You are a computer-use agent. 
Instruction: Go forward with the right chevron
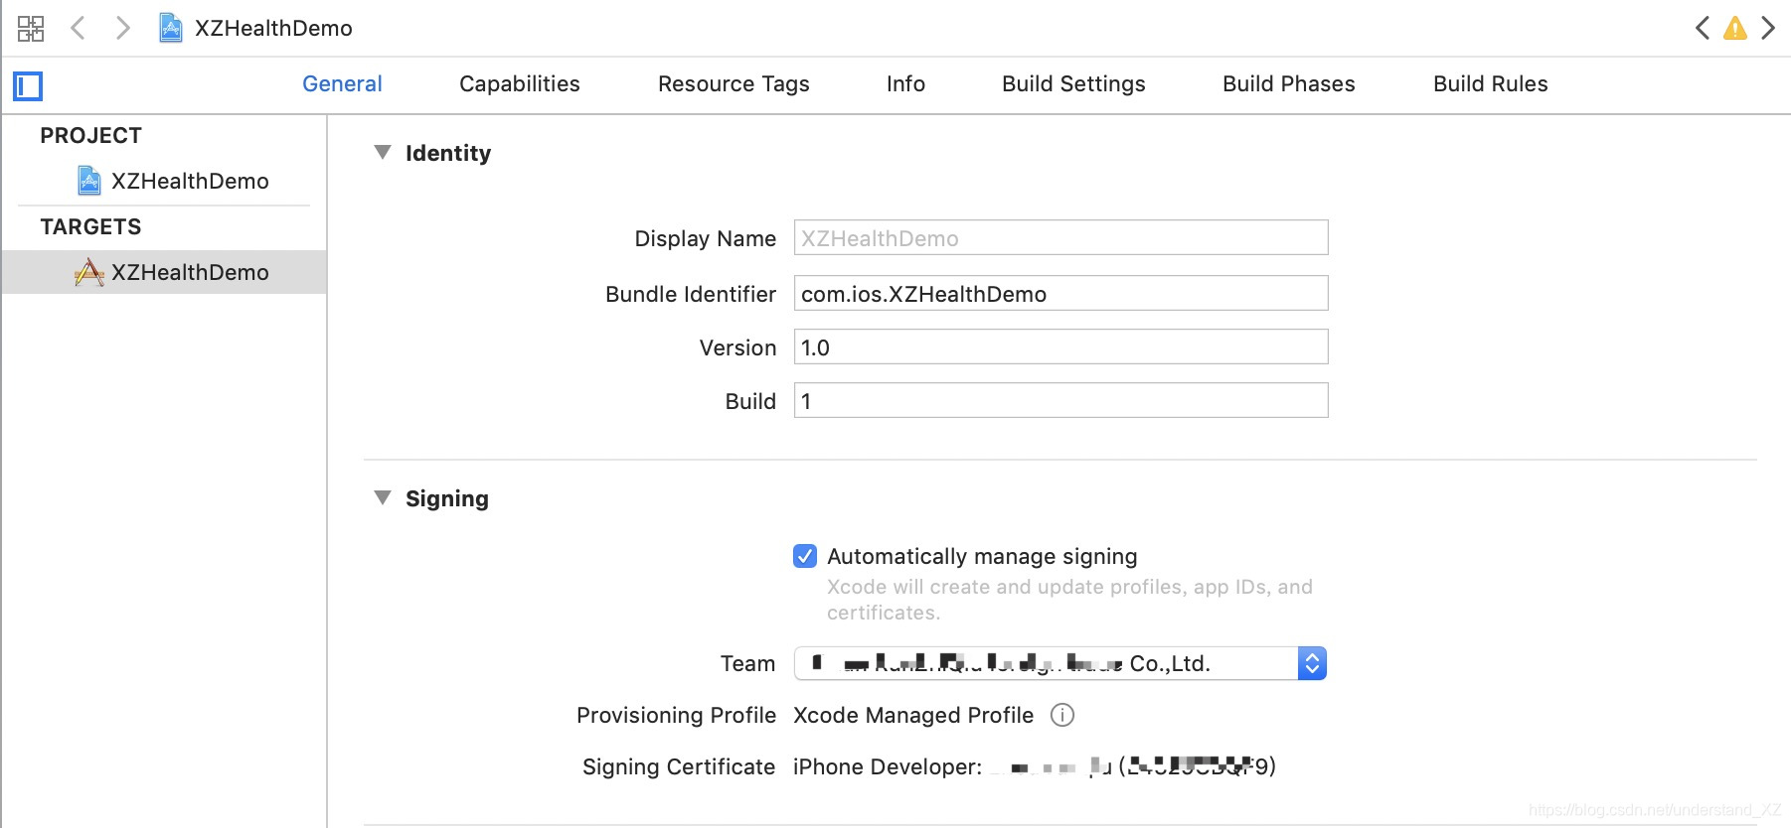pyautogui.click(x=122, y=28)
